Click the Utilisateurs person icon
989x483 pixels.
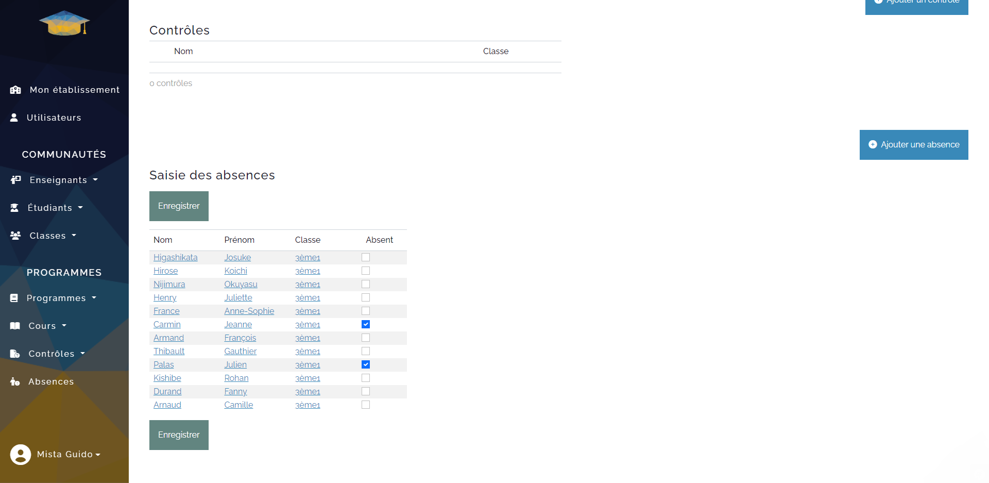14,118
